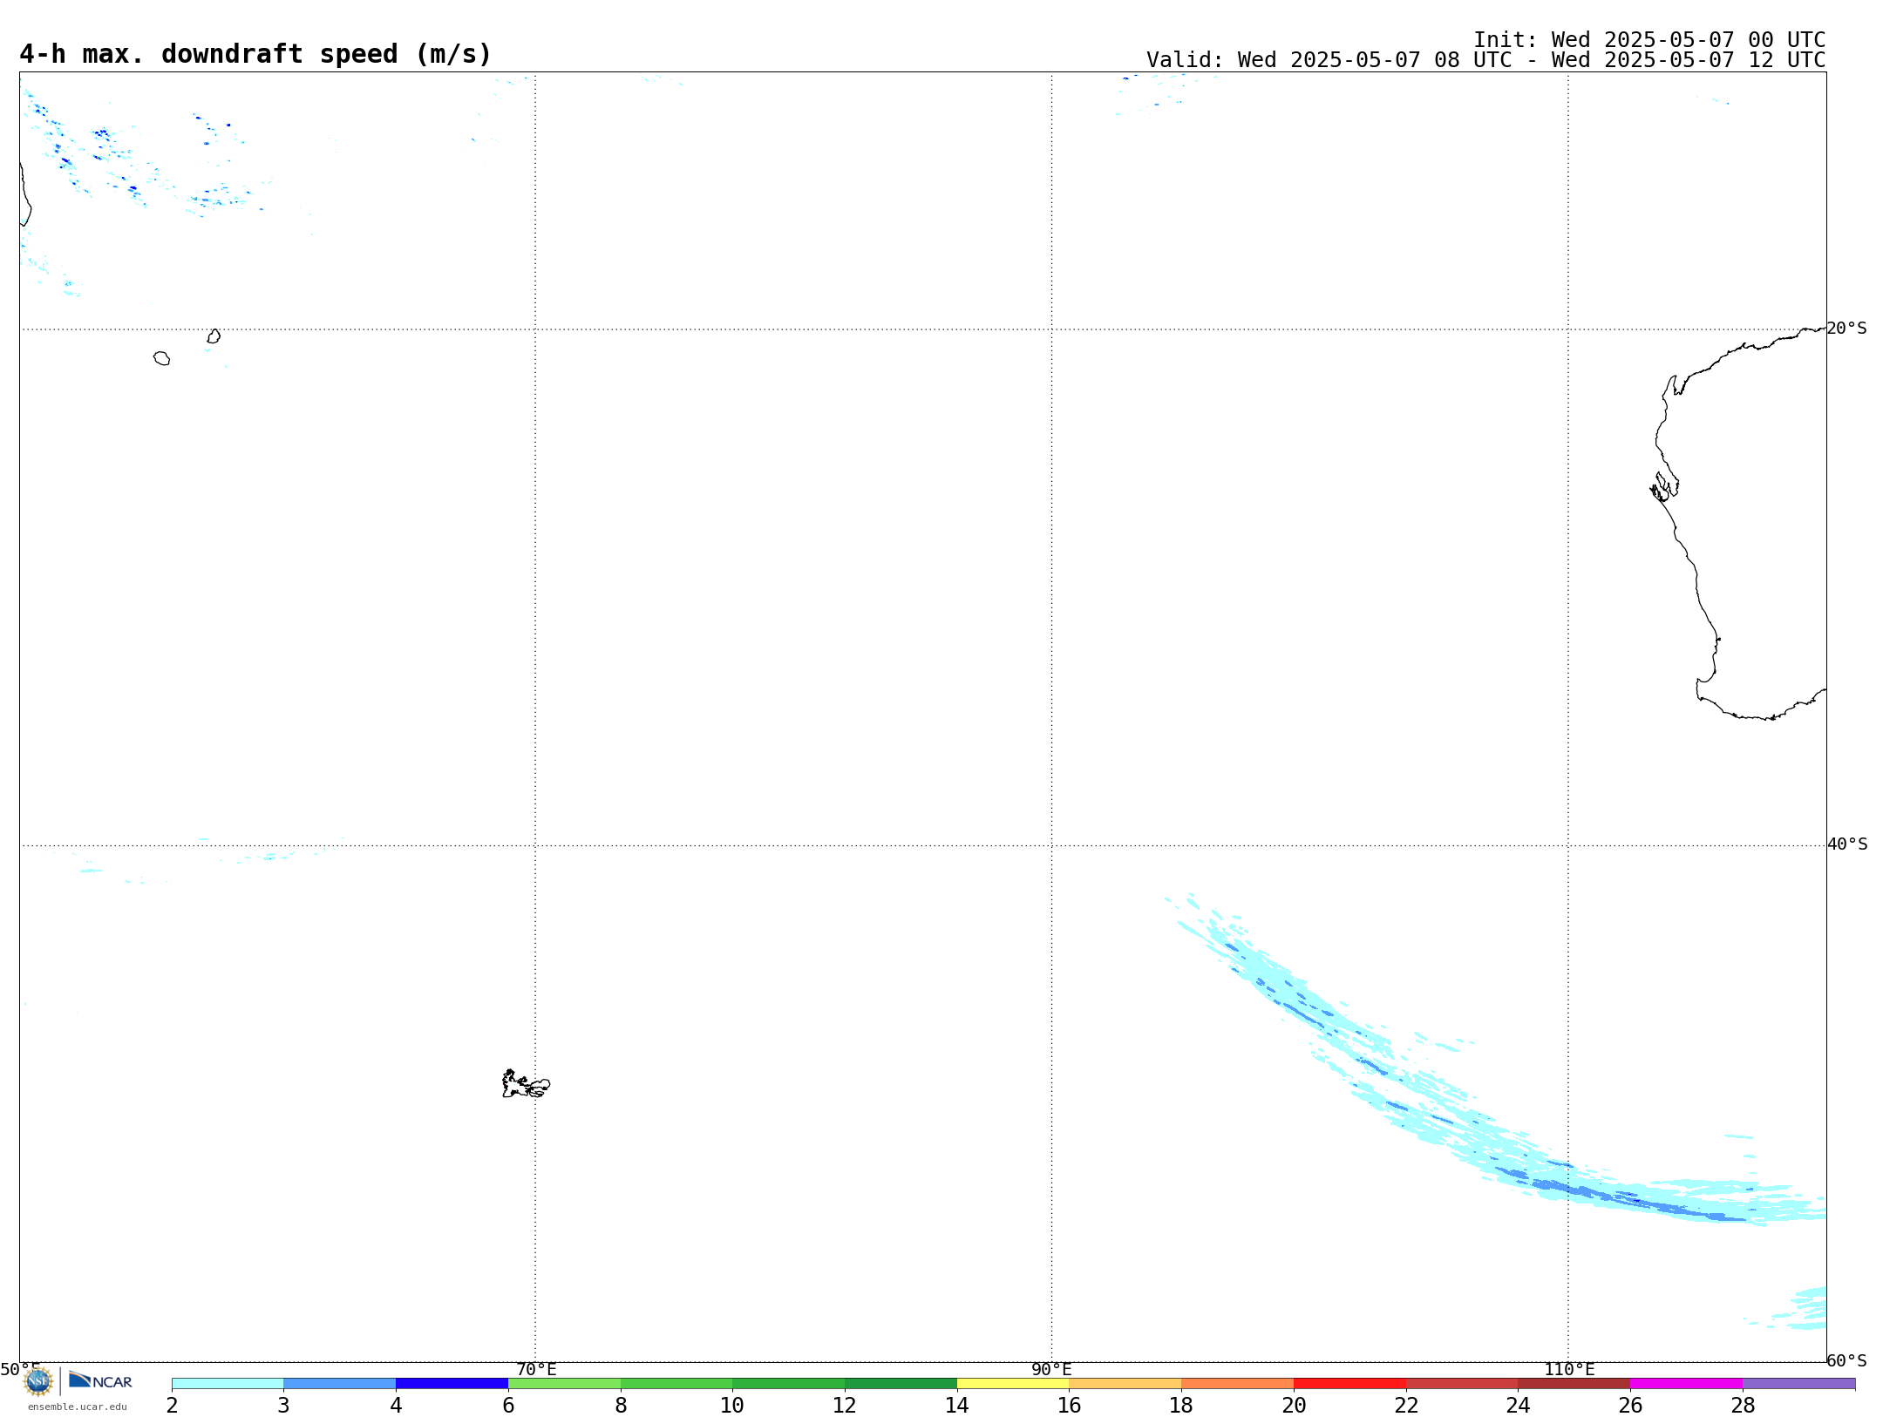Click the orange 18-20 color swatch
The width and height of the screenshot is (1883, 1417).
[x=1237, y=1383]
